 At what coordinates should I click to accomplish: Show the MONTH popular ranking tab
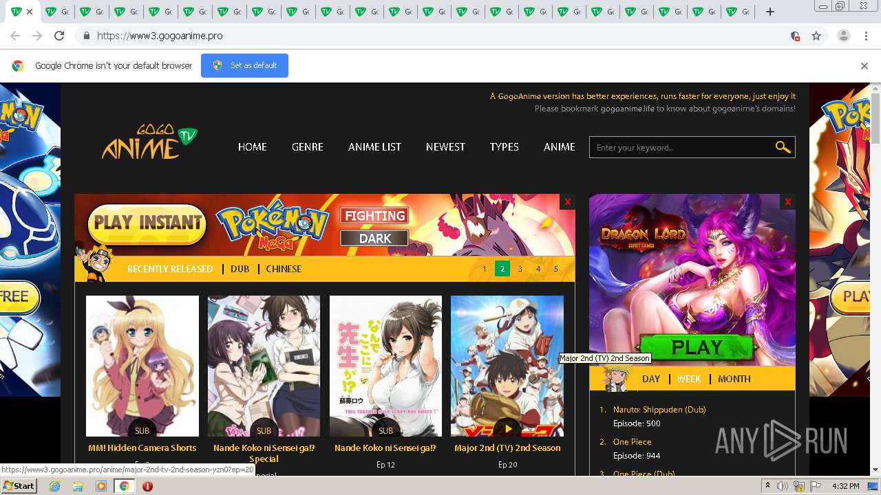click(734, 379)
